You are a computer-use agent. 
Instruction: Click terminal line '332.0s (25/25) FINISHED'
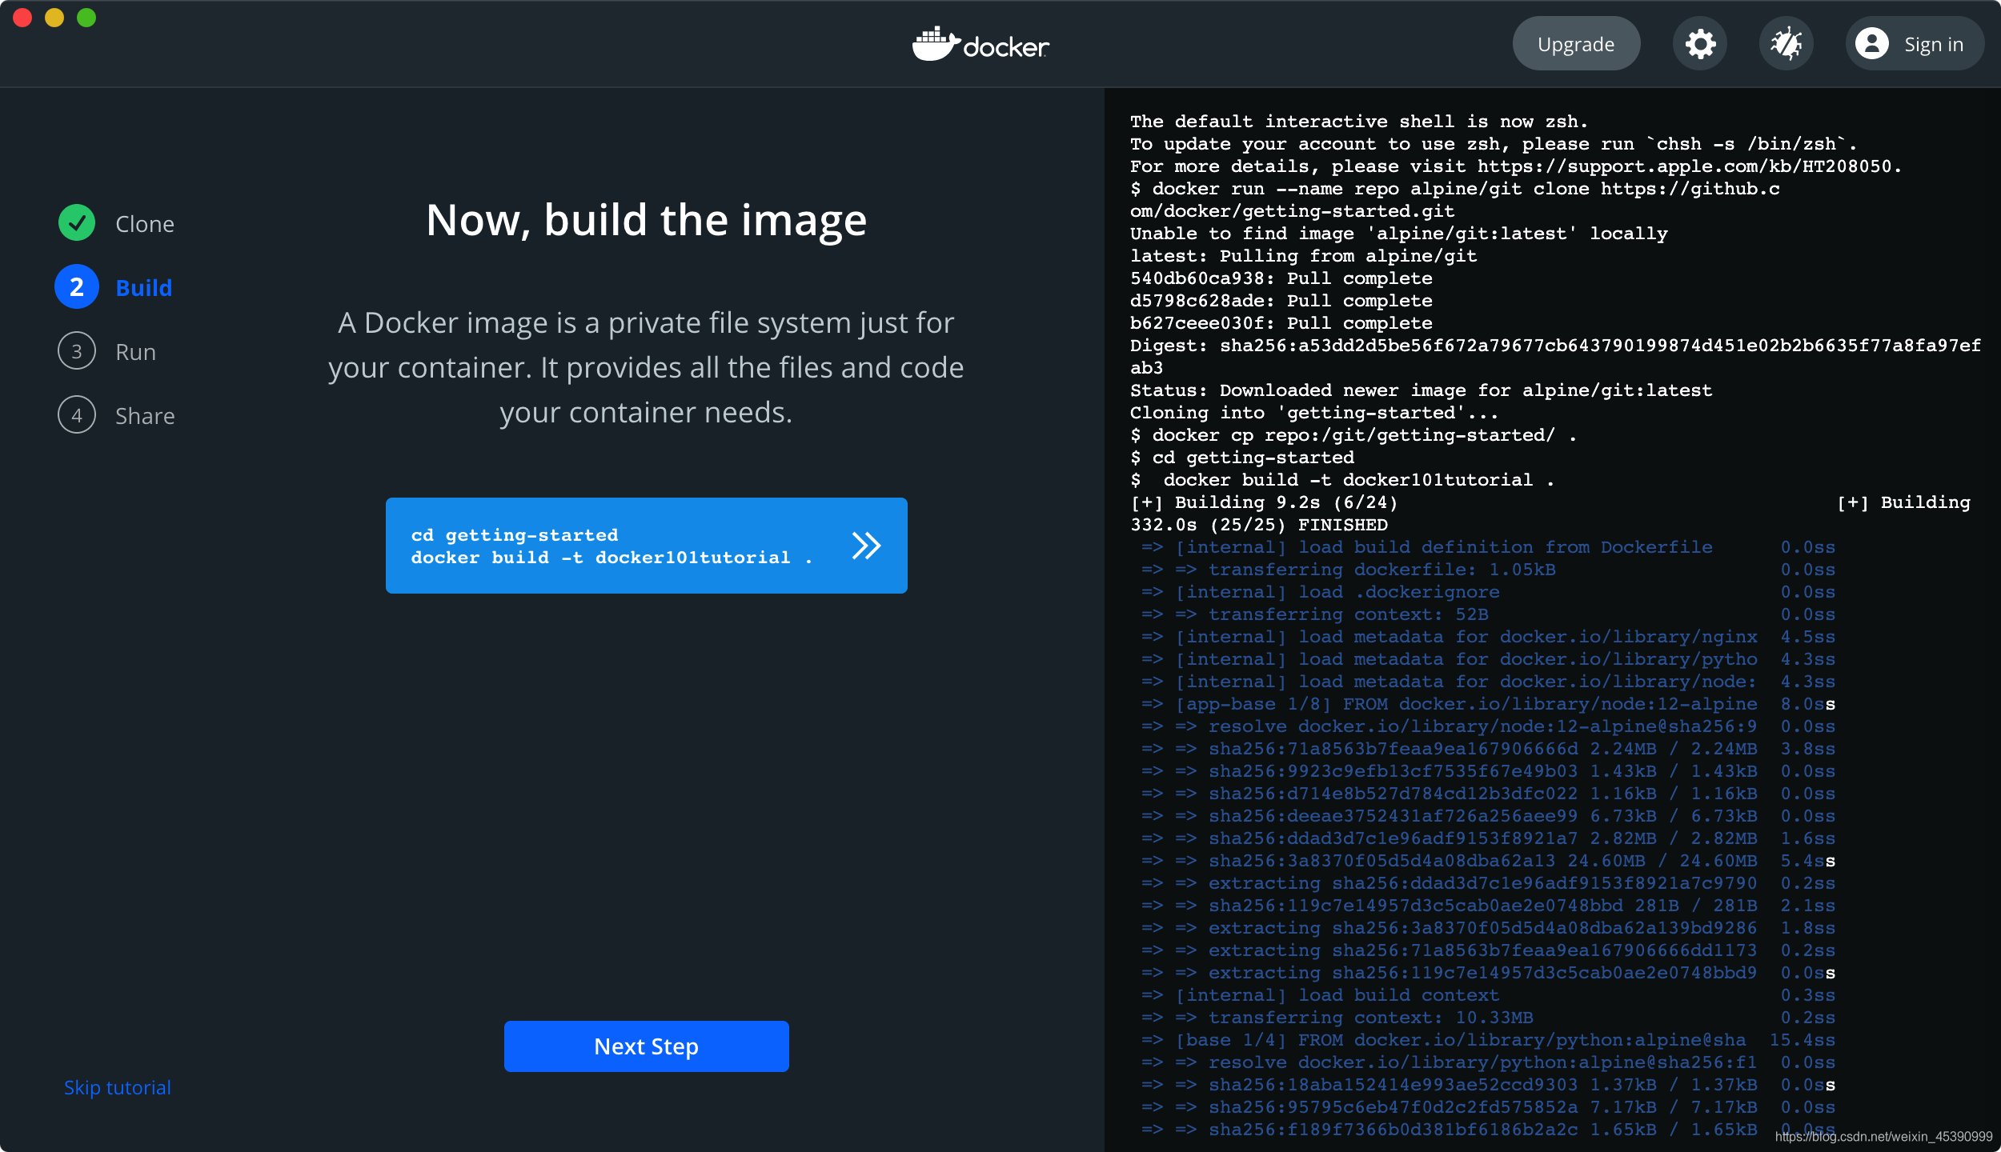coord(1259,525)
